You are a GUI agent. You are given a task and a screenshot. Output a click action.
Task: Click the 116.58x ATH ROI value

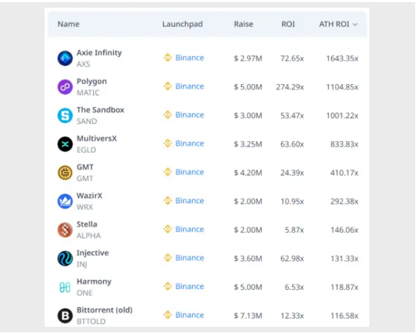[344, 316]
